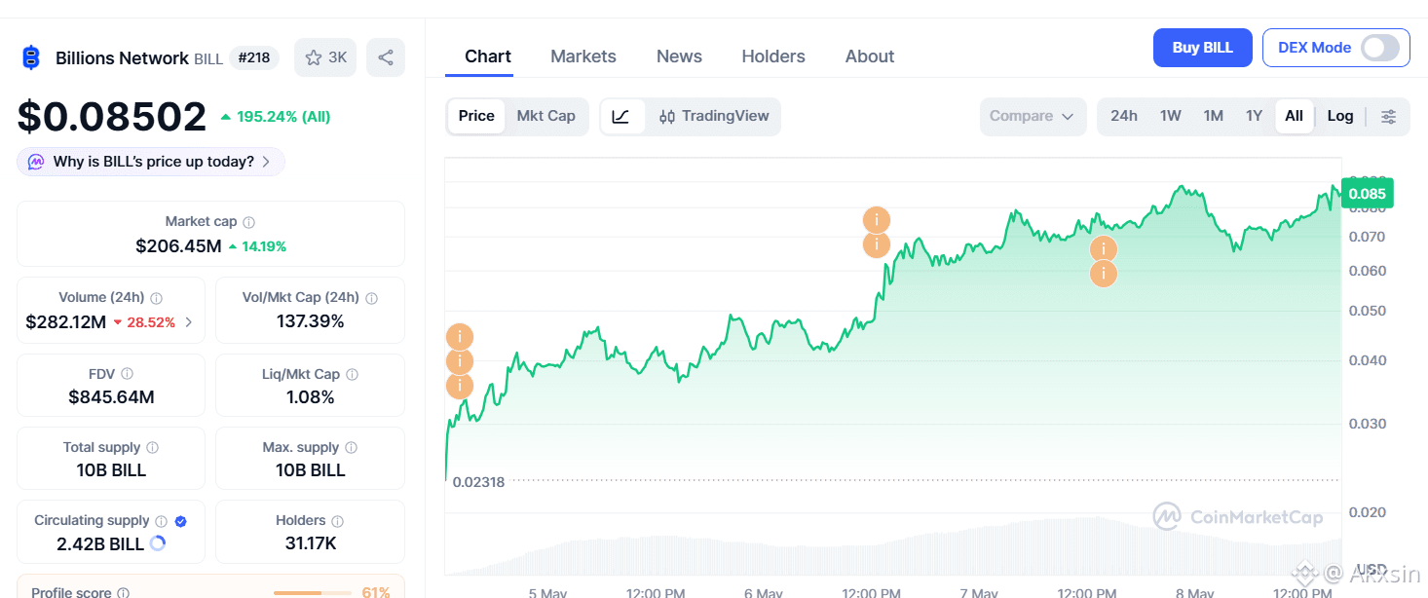Click the Billions Network coin logo
This screenshot has height=598, width=1428.
[31, 57]
